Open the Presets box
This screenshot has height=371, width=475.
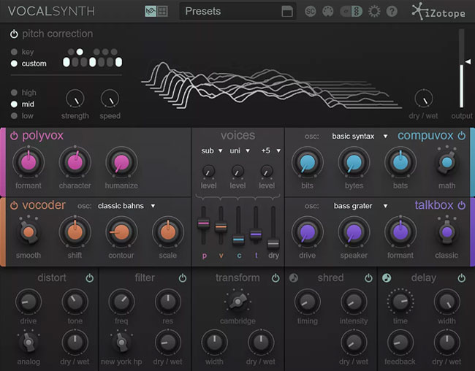[x=237, y=12]
